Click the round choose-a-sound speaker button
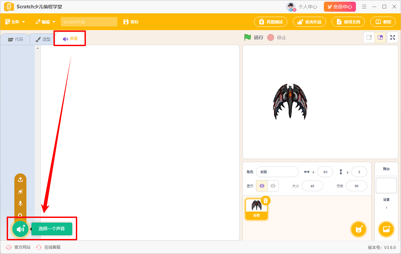The width and height of the screenshot is (401, 254). pos(20,229)
